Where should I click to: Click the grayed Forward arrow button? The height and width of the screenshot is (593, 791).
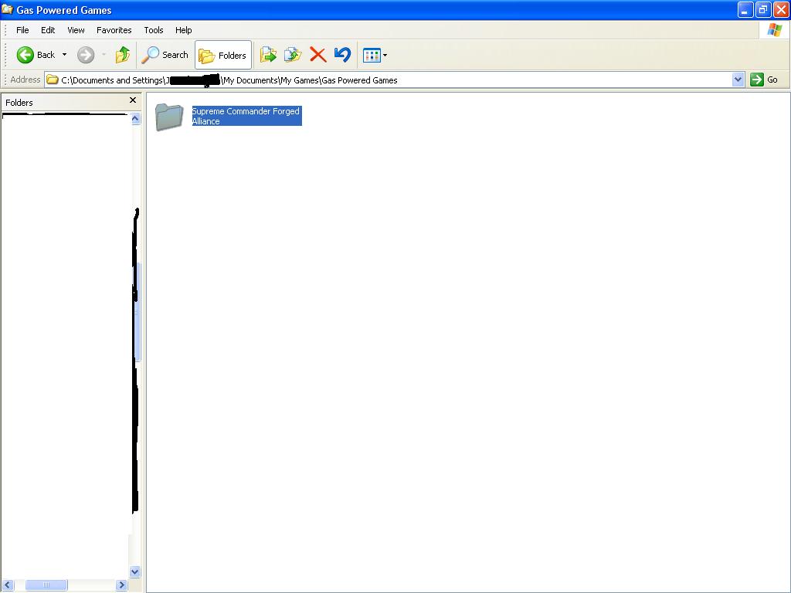coord(86,55)
